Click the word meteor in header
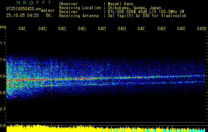208x132 pixels. click(x=48, y=11)
